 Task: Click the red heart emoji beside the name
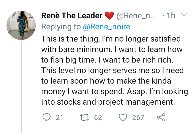tap(109, 16)
